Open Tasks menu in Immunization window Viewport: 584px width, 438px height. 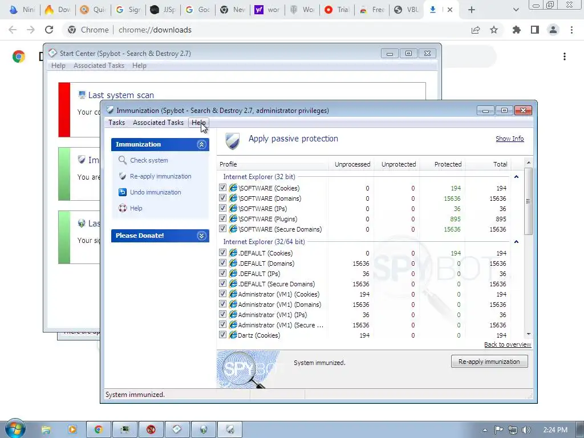pos(116,123)
